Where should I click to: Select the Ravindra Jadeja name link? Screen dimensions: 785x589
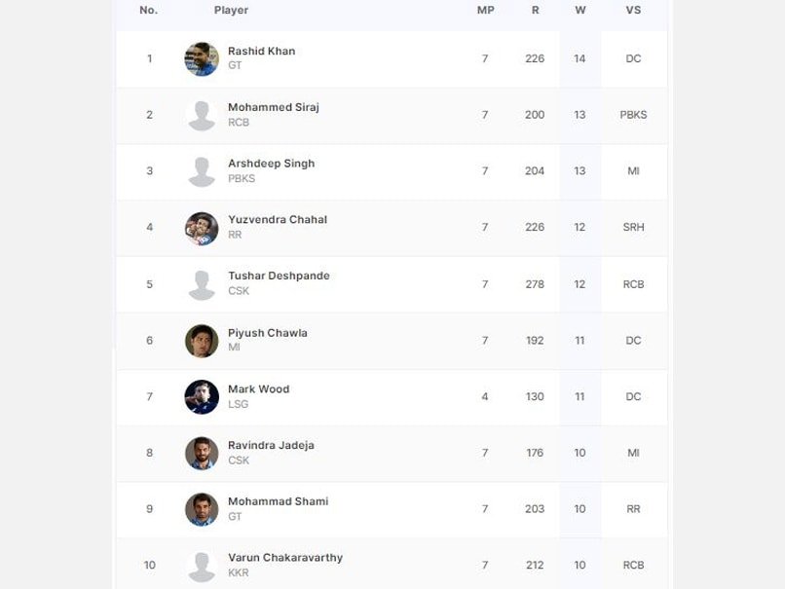click(271, 445)
